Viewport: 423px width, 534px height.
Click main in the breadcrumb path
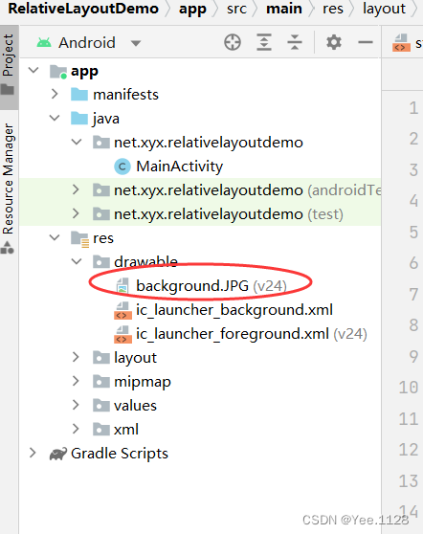[284, 9]
